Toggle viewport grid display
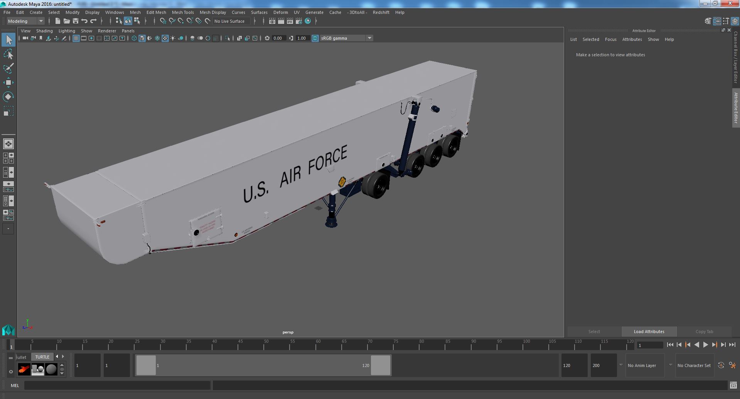Viewport: 740px width, 399px height. tap(76, 38)
